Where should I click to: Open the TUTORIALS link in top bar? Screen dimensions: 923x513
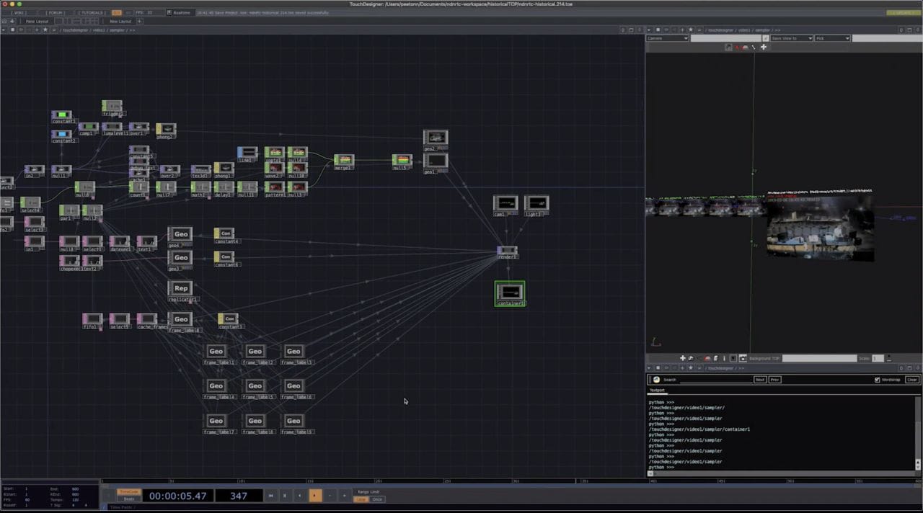coord(91,12)
